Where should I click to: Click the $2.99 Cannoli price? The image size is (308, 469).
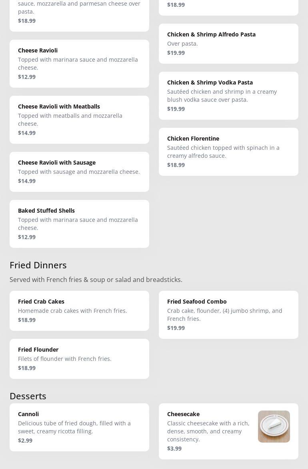[x=25, y=440]
